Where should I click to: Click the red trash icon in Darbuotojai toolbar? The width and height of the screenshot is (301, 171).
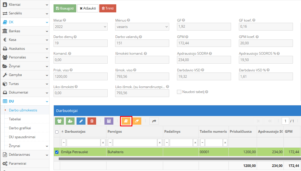[92, 121]
